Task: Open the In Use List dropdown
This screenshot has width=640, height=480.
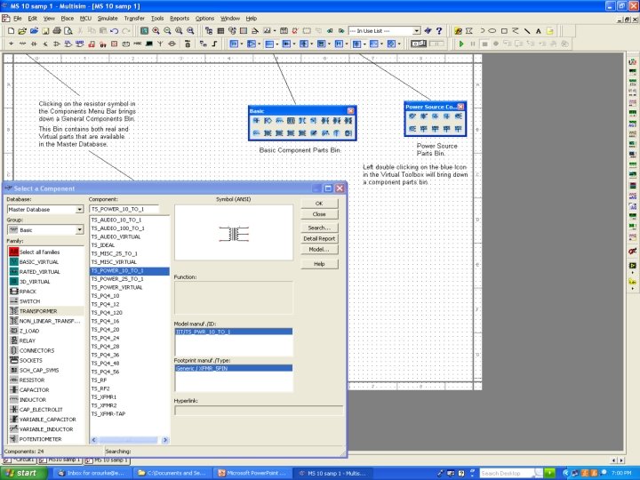Action: point(416,31)
